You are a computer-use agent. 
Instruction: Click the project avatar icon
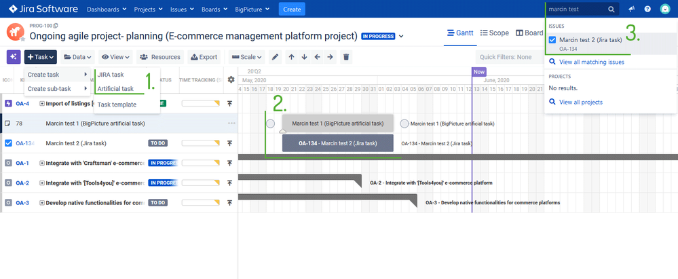pyautogui.click(x=15, y=32)
